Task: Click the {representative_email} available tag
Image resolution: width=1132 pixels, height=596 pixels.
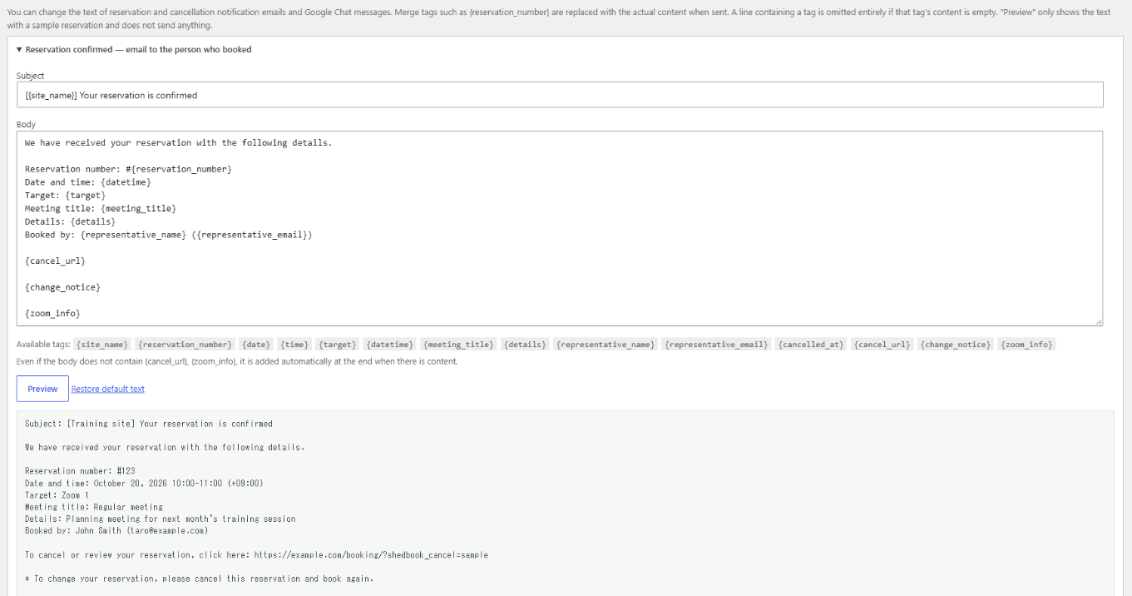Action: tap(716, 345)
